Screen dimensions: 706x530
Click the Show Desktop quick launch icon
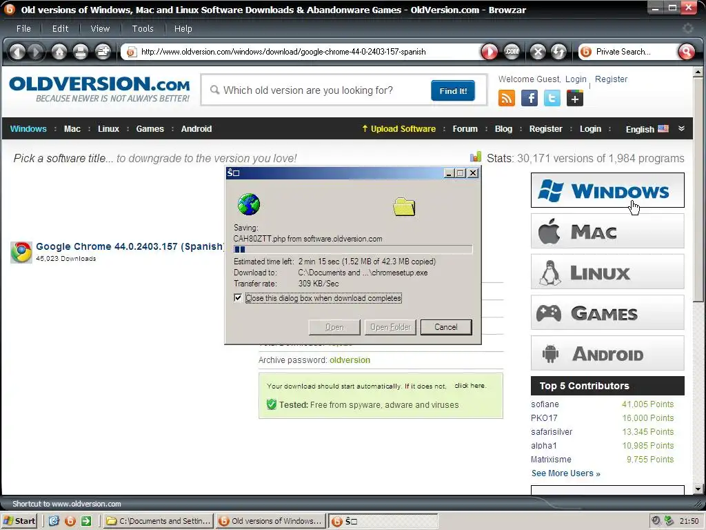54,521
